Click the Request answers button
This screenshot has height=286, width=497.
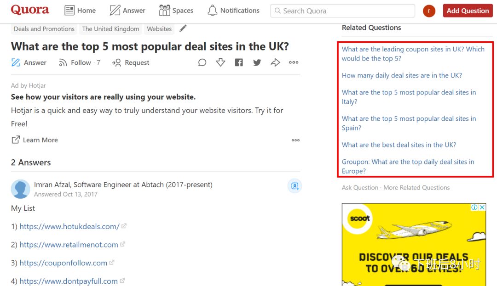131,62
